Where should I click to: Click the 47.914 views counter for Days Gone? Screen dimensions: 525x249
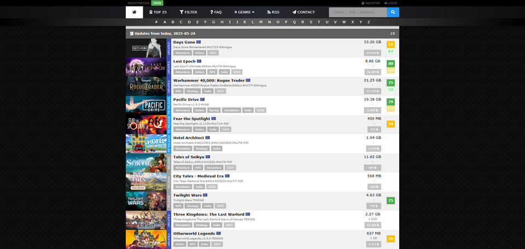[372, 53]
